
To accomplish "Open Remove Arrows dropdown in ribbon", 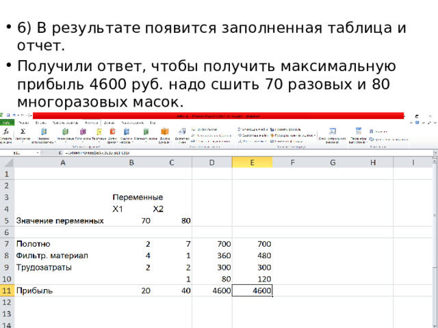I will [x=252, y=141].
